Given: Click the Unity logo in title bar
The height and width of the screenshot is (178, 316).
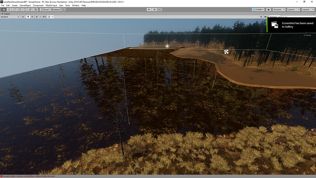Looking at the screenshot, I should [x=2, y=2].
